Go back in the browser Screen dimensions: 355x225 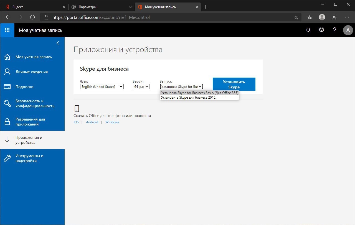(x=8, y=17)
